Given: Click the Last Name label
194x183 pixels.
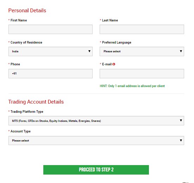Looking at the screenshot, I should (x=110, y=20).
